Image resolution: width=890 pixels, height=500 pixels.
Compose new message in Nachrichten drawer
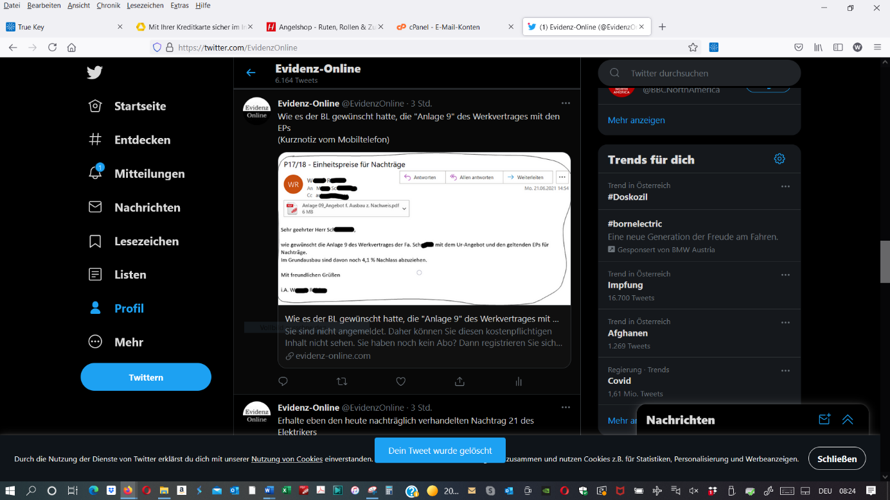[824, 419]
